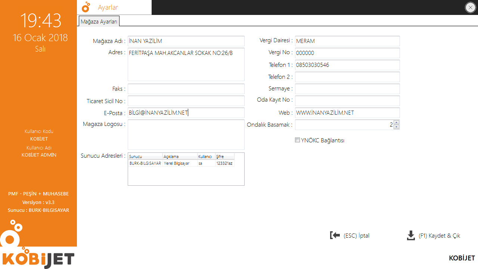Enable the YNÖKC Bağlantısı checkbox
The height and width of the screenshot is (269, 478).
pyautogui.click(x=297, y=140)
